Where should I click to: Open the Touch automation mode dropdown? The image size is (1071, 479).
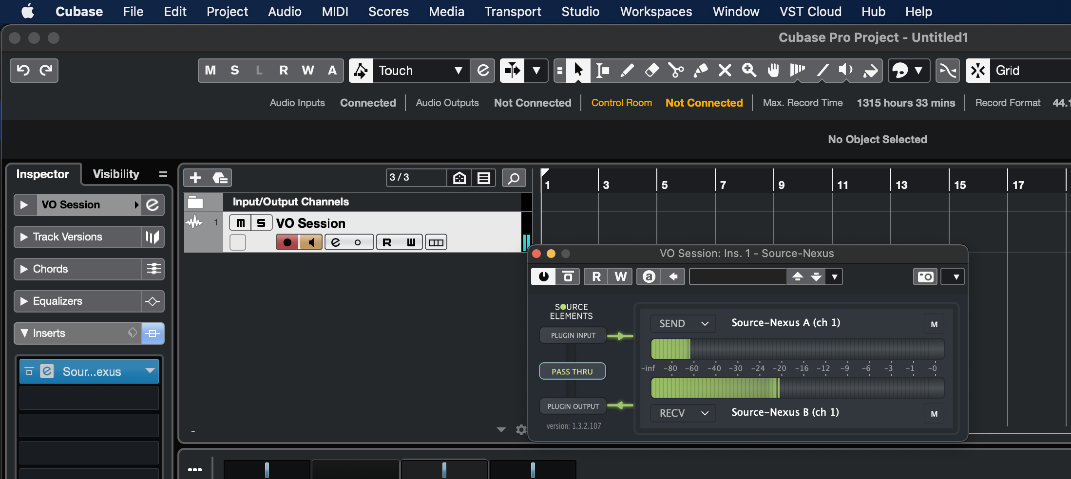coord(458,71)
